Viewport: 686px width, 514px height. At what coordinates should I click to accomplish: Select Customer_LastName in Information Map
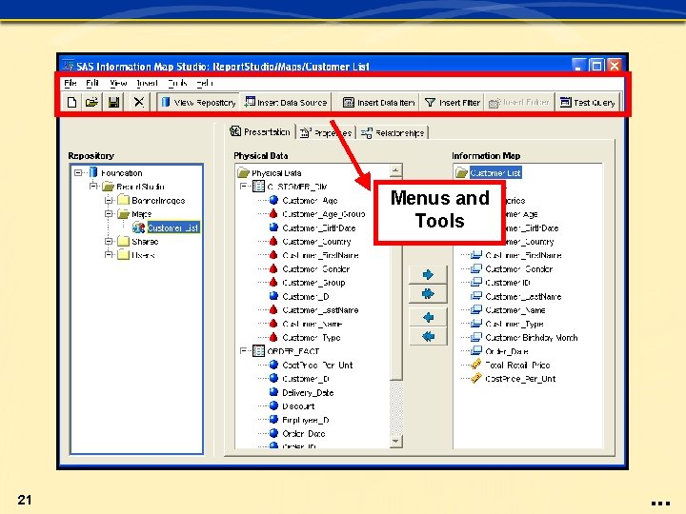click(523, 297)
